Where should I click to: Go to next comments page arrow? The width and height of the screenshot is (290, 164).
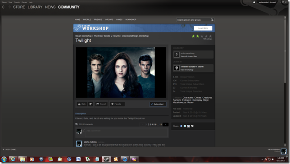pyautogui.click(x=166, y=124)
